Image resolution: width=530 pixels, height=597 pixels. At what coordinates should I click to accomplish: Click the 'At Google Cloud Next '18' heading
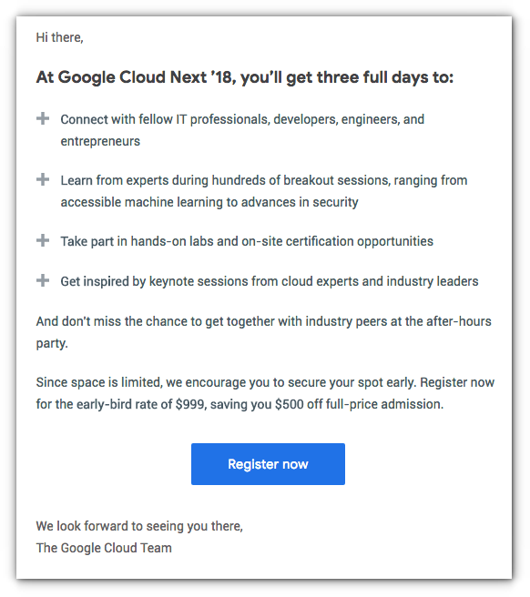[x=245, y=77]
